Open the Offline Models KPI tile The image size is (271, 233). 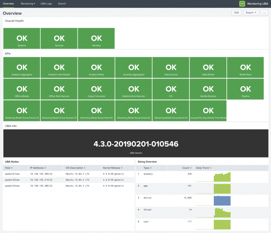click(22, 89)
